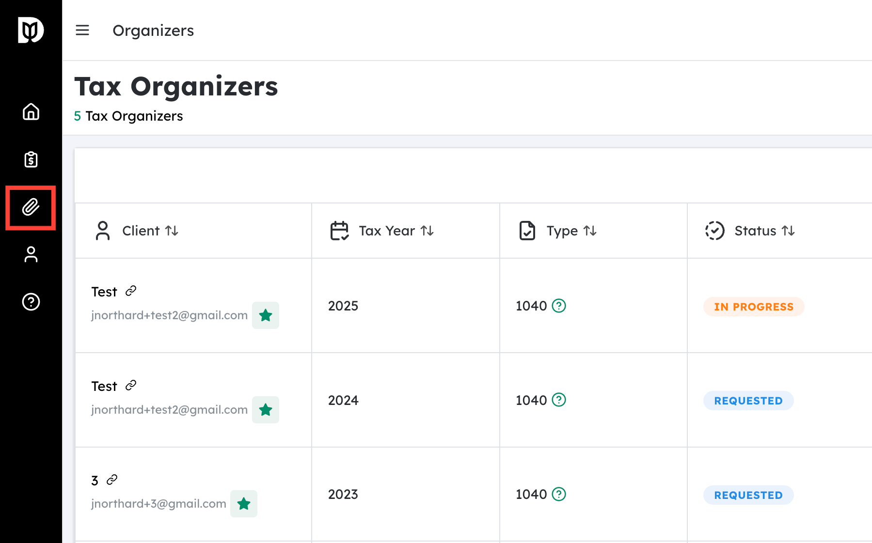Select the paperclip Organizers sidebar icon
Image resolution: width=872 pixels, height=543 pixels.
click(31, 207)
